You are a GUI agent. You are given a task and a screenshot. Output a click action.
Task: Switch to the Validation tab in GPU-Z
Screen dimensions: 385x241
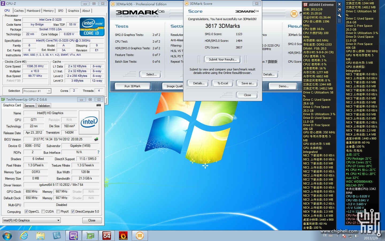point(44,106)
